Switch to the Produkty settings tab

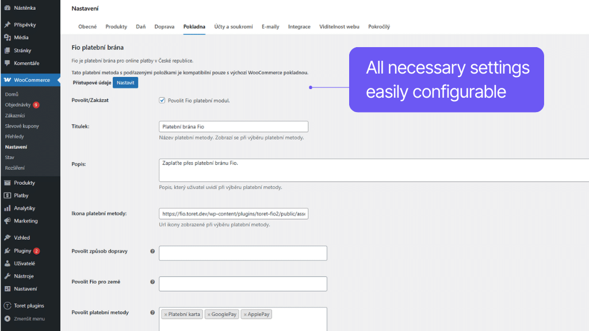coord(116,26)
